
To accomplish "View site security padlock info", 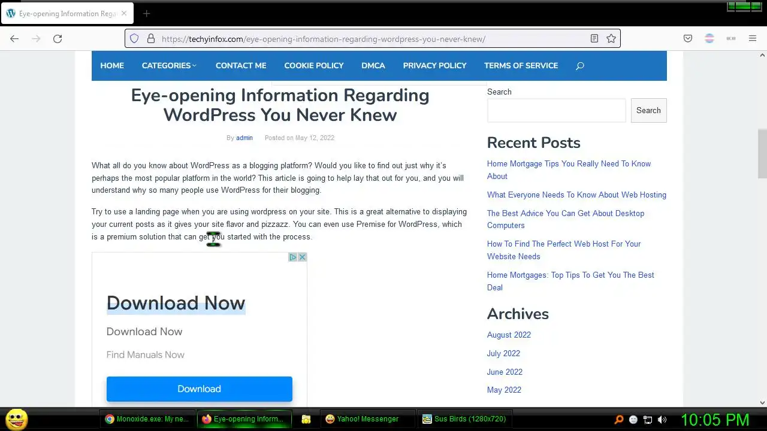I will point(150,38).
